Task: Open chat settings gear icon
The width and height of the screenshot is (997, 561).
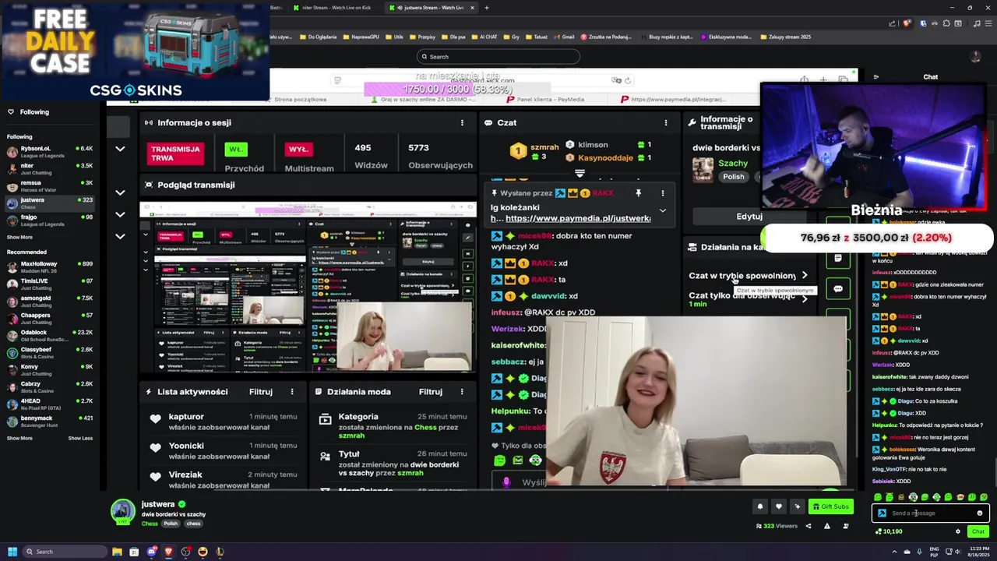Action: tap(958, 531)
